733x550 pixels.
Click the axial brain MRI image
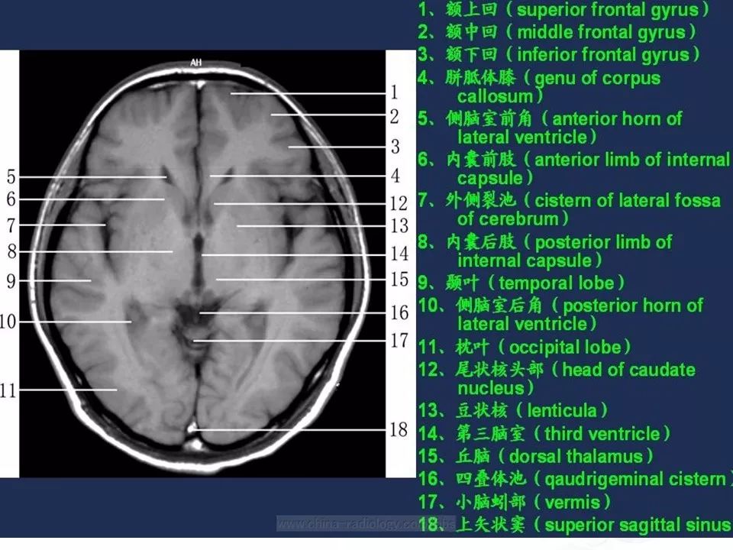click(x=202, y=264)
